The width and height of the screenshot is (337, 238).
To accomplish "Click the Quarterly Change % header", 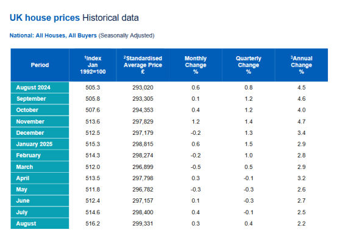I will pyautogui.click(x=249, y=65).
